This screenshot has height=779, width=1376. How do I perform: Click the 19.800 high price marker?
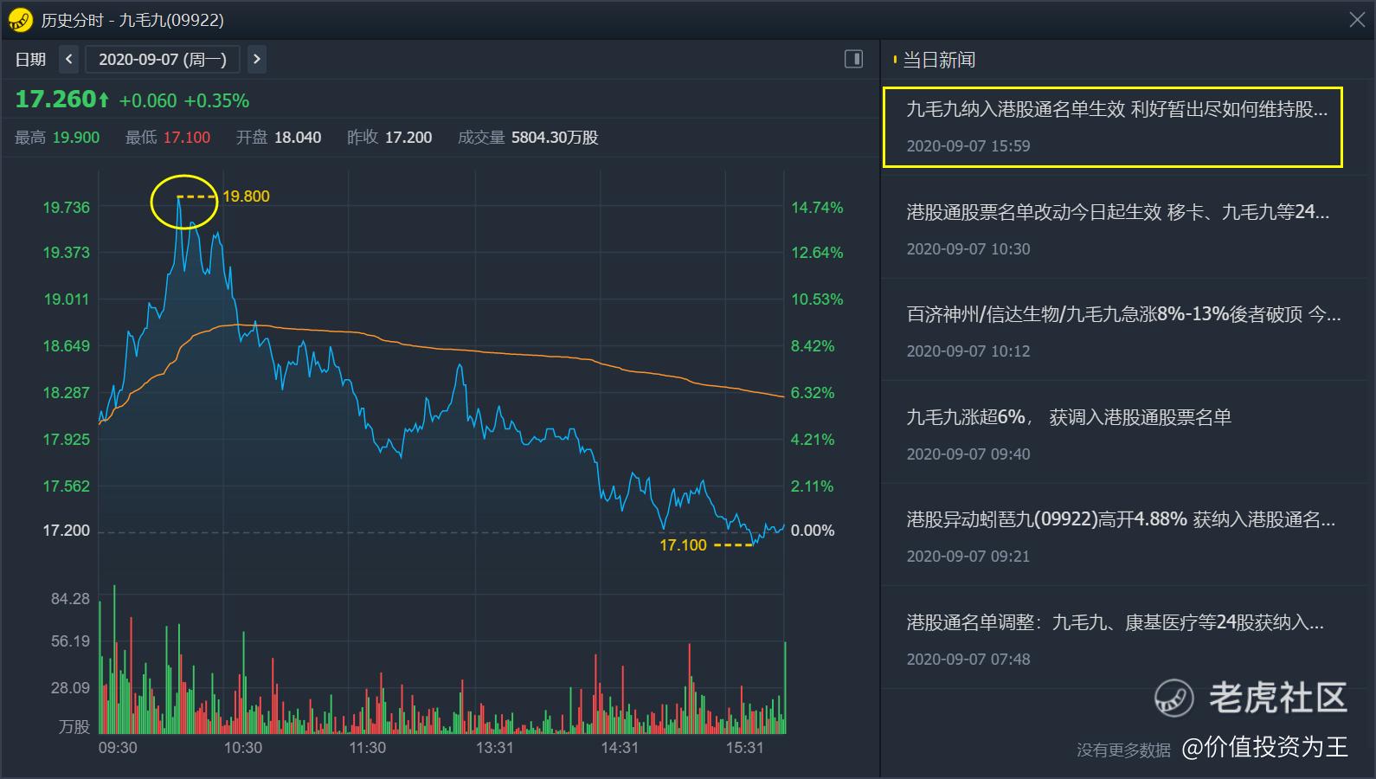(246, 196)
